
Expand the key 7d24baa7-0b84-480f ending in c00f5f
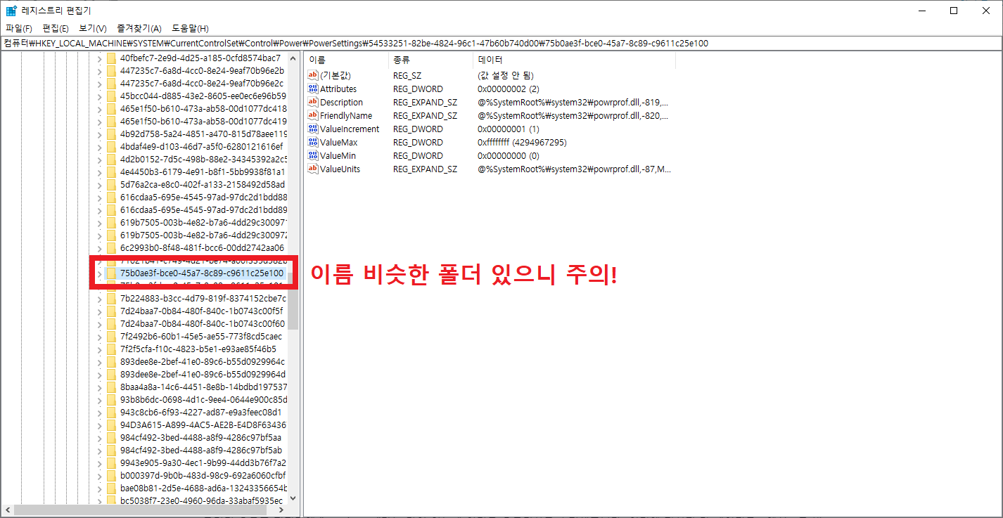pyautogui.click(x=99, y=311)
